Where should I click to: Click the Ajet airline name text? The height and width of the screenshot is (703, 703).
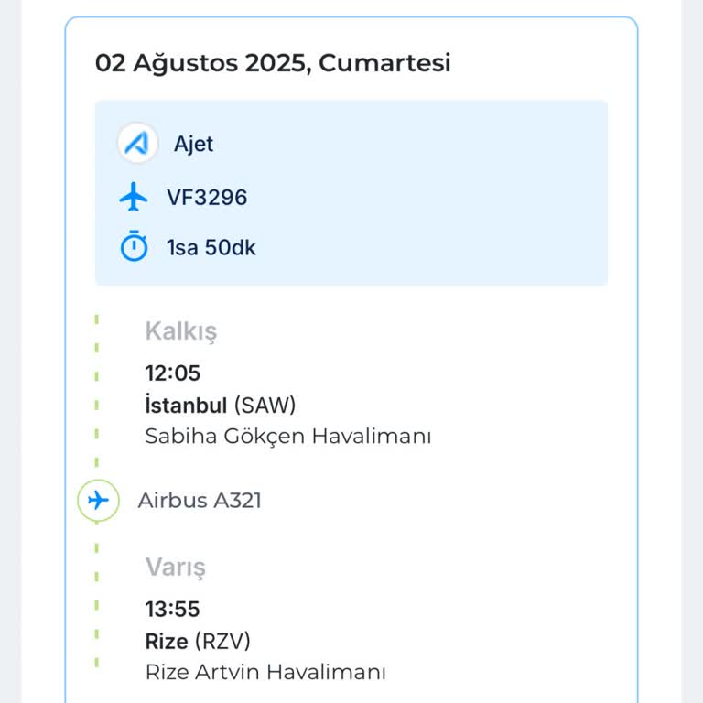(193, 144)
